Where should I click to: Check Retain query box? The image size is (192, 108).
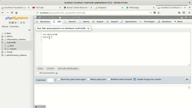pos(88,79)
